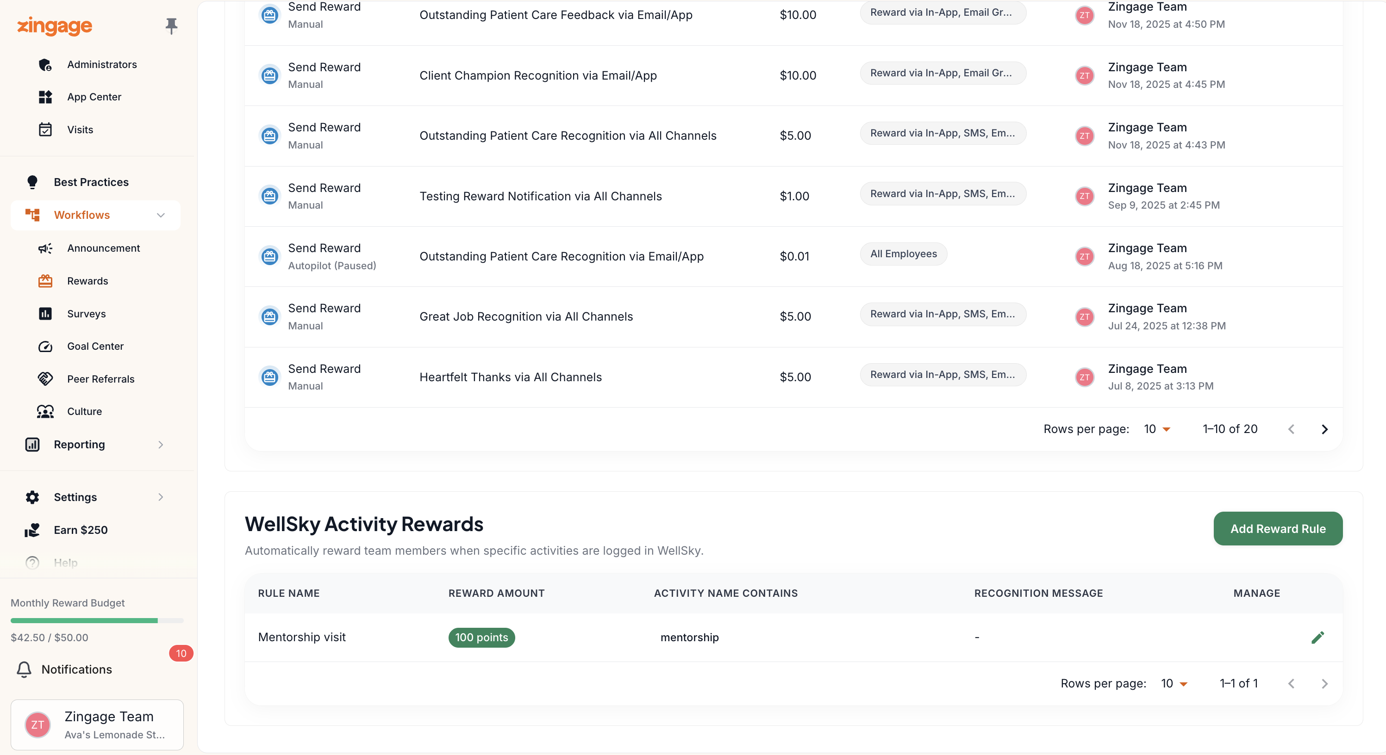
Task: Click the Settings gear icon
Action: (x=32, y=497)
